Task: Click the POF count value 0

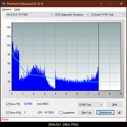Action: 25,113
